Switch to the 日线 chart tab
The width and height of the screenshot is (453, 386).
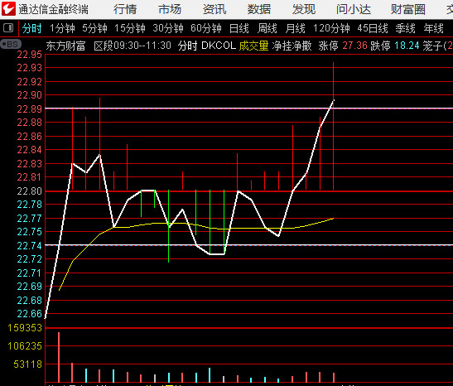(239, 29)
